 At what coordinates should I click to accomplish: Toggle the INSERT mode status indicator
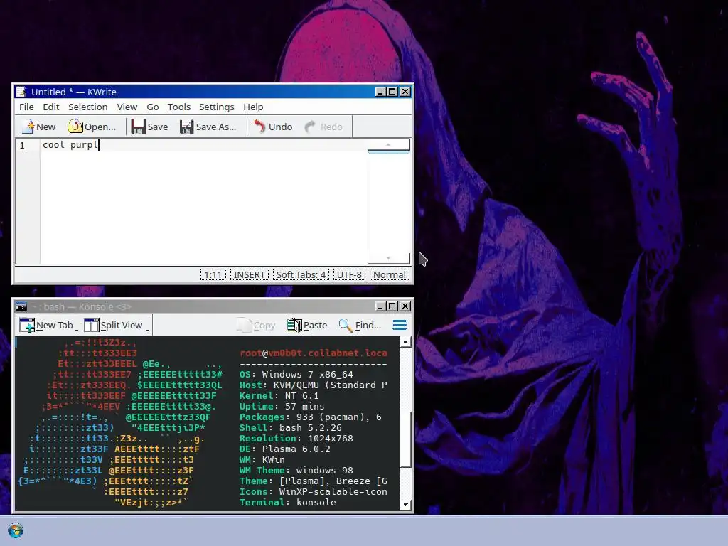[250, 275]
